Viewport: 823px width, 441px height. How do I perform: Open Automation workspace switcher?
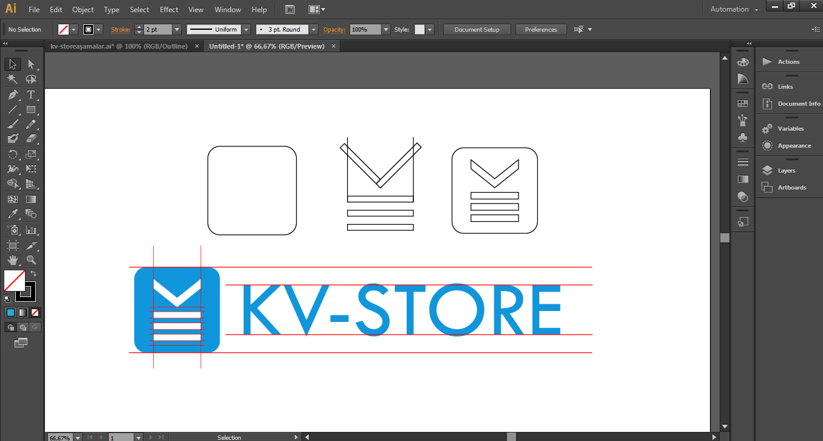click(x=734, y=9)
